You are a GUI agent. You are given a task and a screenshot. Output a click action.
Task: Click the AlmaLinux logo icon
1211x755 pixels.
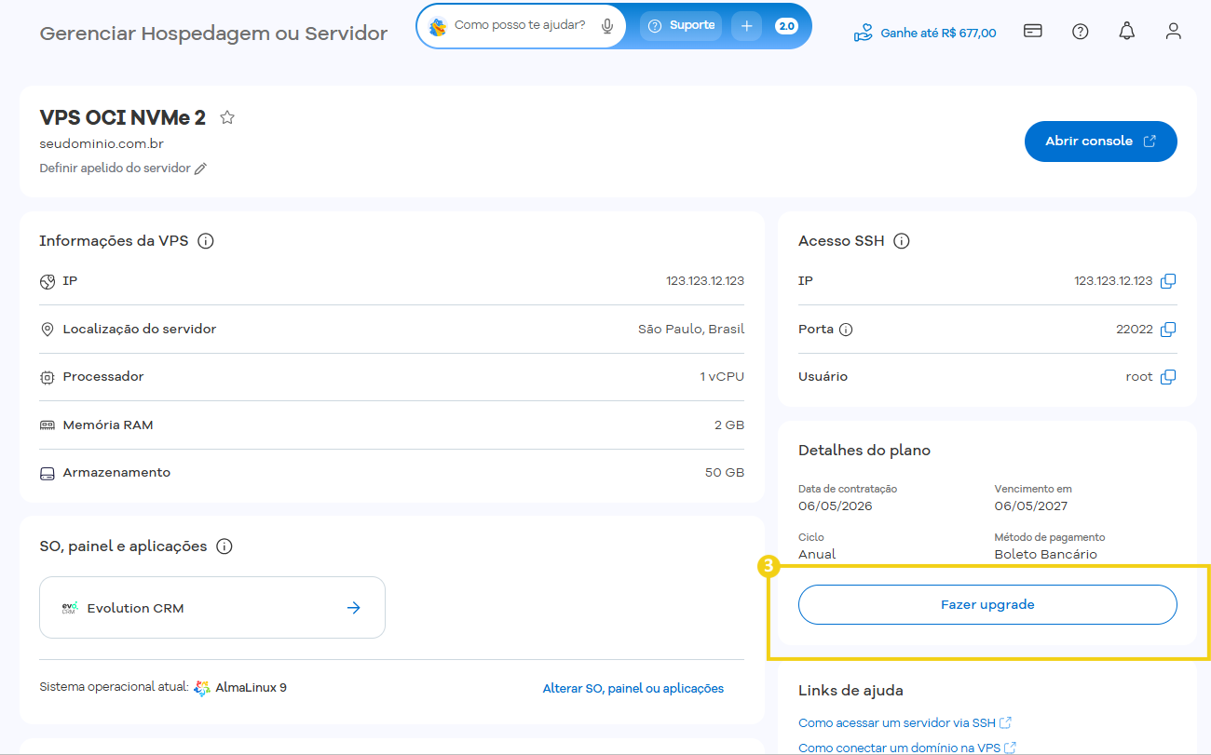tap(202, 688)
